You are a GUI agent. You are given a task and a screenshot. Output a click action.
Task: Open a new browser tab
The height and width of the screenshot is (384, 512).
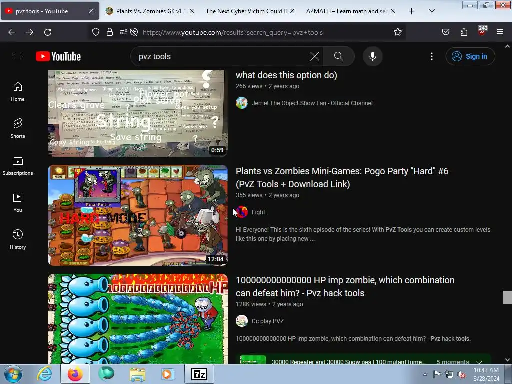[412, 11]
